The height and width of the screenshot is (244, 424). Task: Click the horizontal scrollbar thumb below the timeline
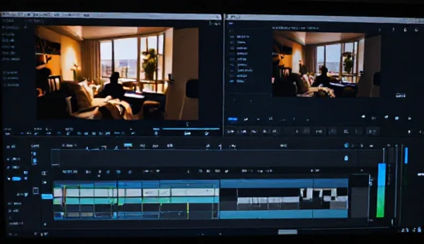288,232
